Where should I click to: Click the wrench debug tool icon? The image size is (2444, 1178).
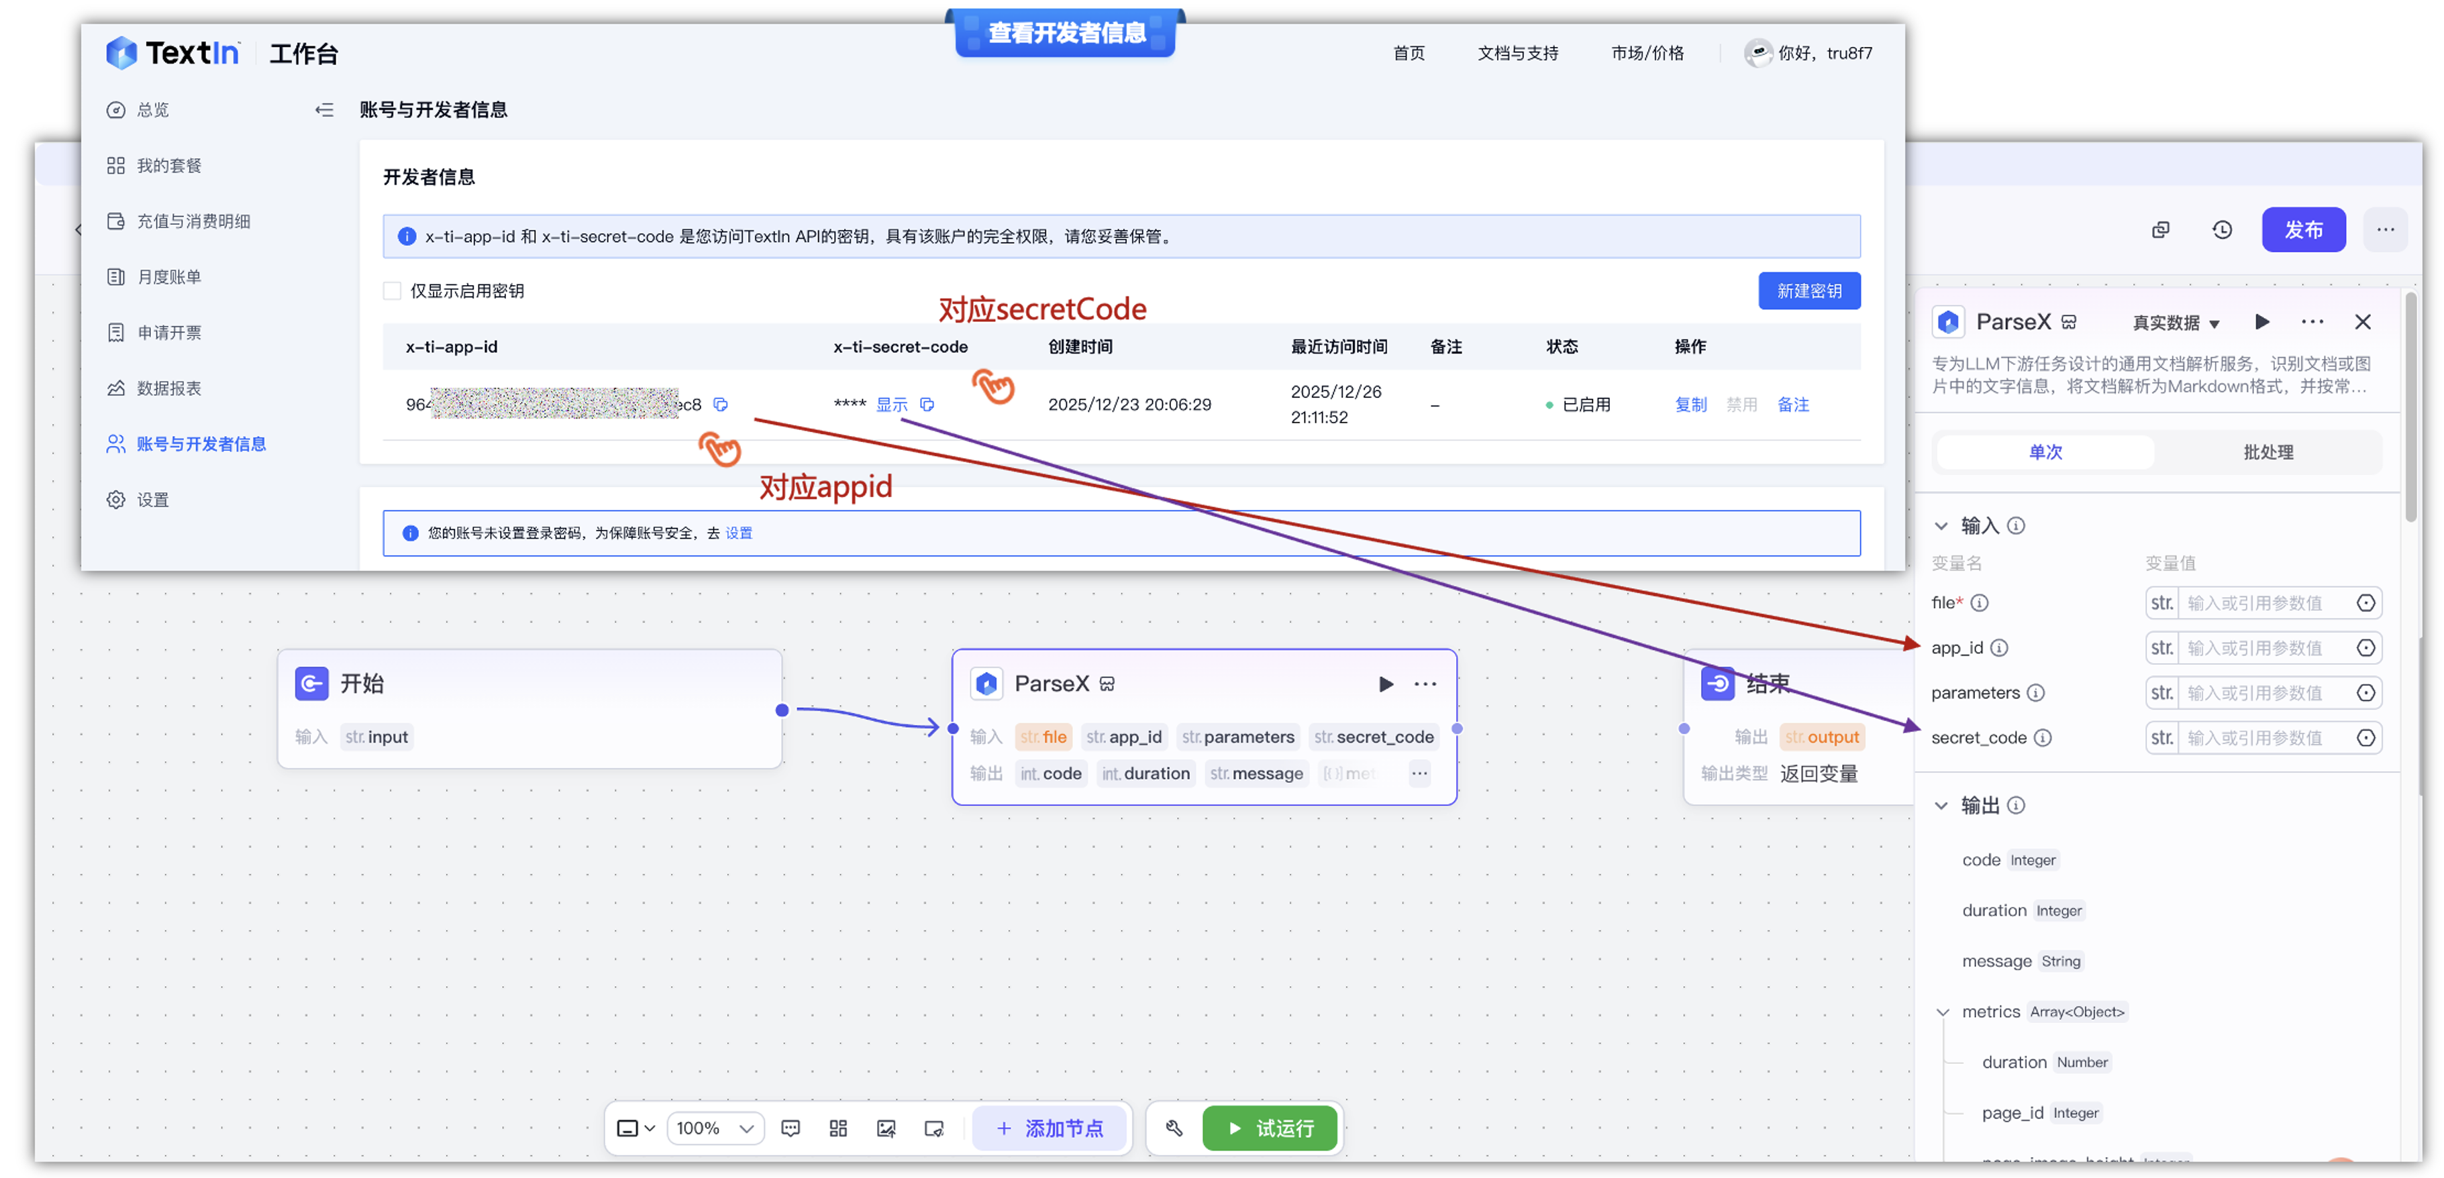click(x=1174, y=1128)
